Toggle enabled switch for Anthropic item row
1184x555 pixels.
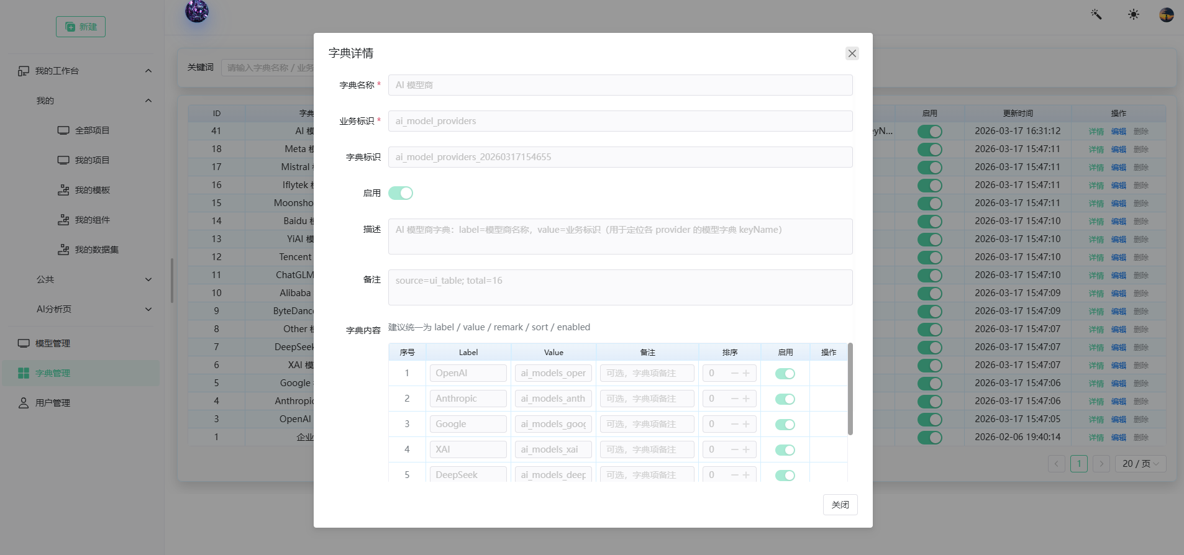coord(785,399)
